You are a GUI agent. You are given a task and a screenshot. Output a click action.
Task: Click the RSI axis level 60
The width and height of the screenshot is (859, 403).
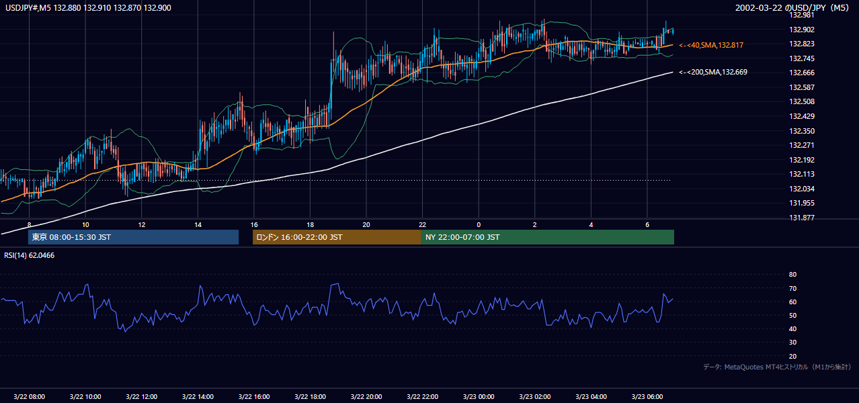[x=792, y=302]
